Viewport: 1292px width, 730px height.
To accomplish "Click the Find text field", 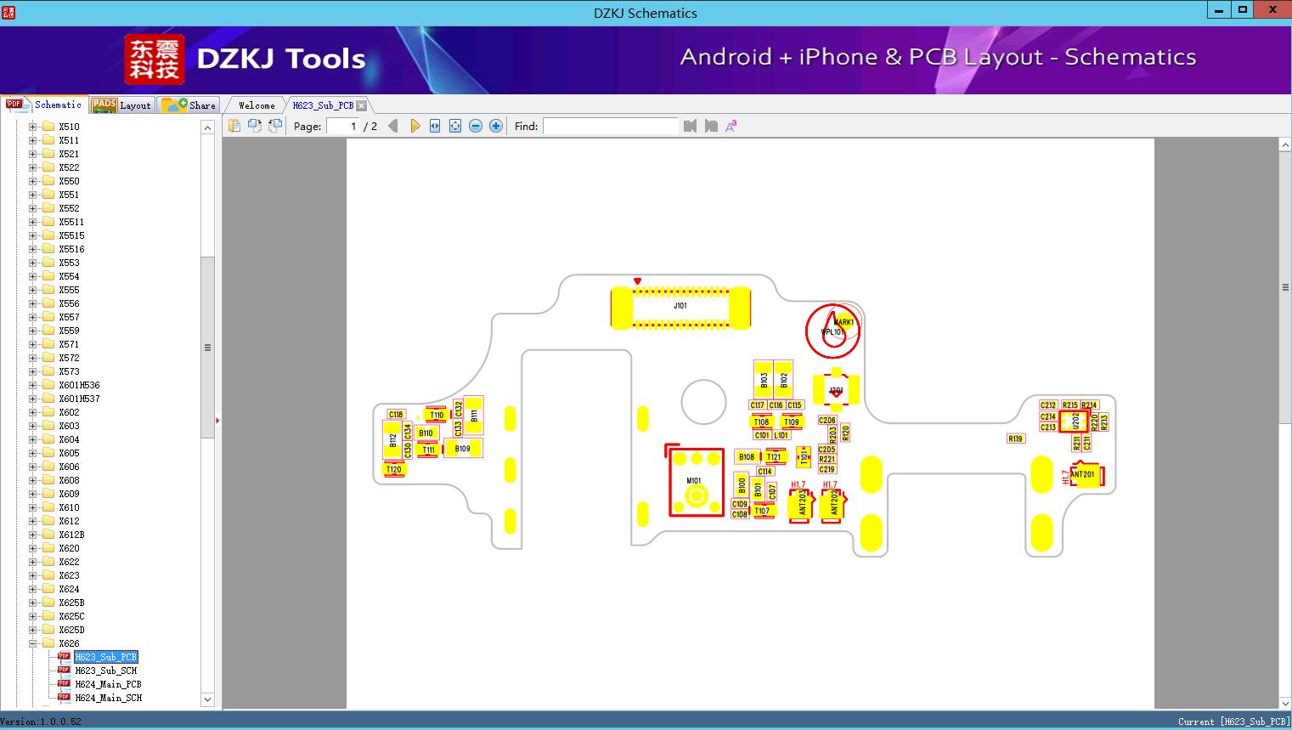I will [610, 126].
